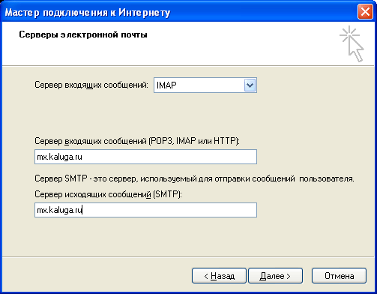Focus the incoming mail server address field
This screenshot has width=377, height=294.
tap(145, 157)
